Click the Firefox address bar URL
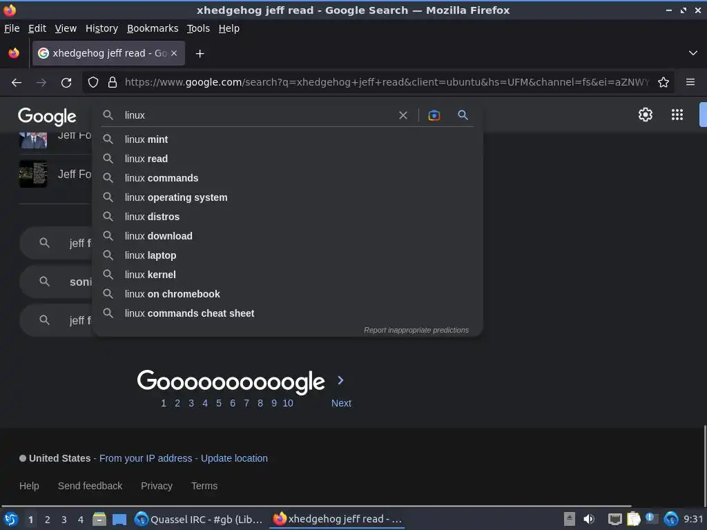 [387, 83]
